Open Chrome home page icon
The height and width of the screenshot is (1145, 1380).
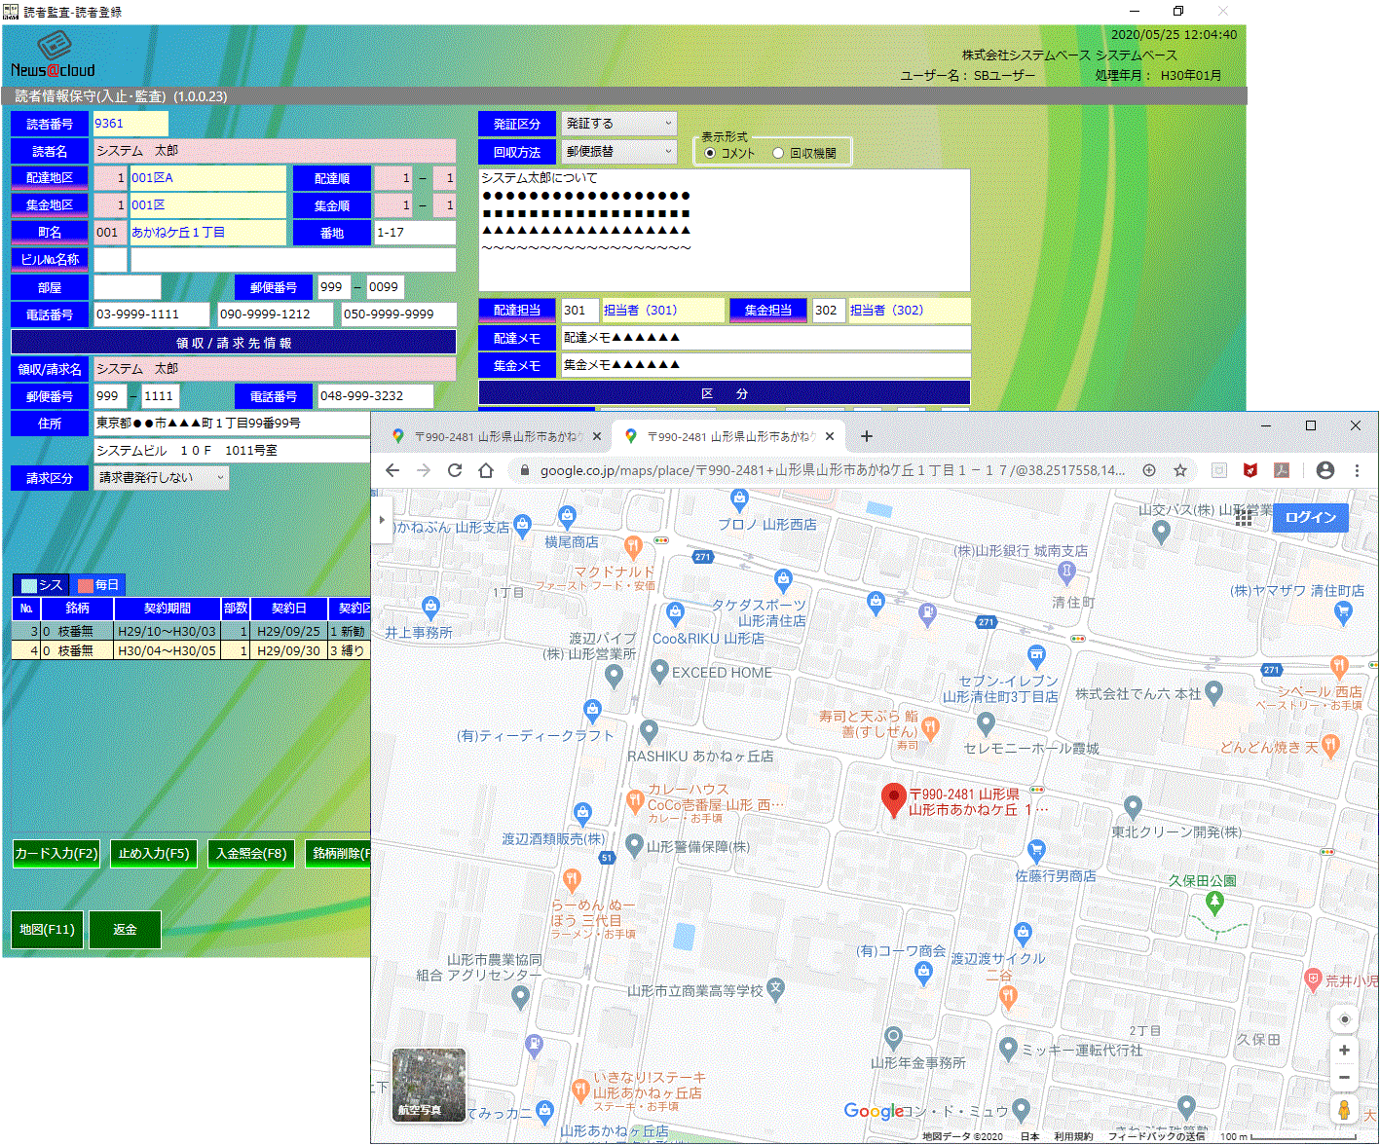pyautogui.click(x=486, y=470)
